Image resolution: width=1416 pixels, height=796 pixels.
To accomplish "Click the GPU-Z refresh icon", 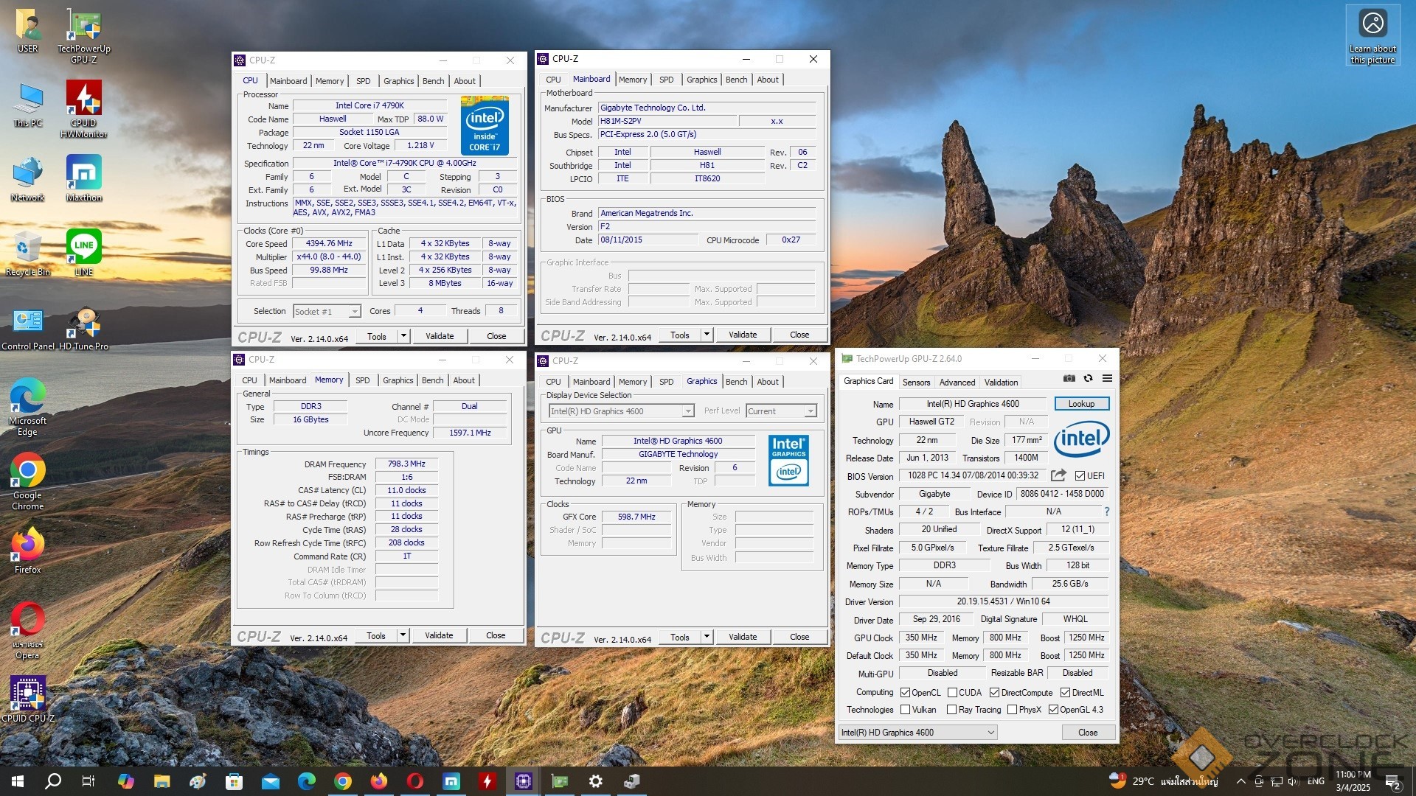I will coord(1088,378).
